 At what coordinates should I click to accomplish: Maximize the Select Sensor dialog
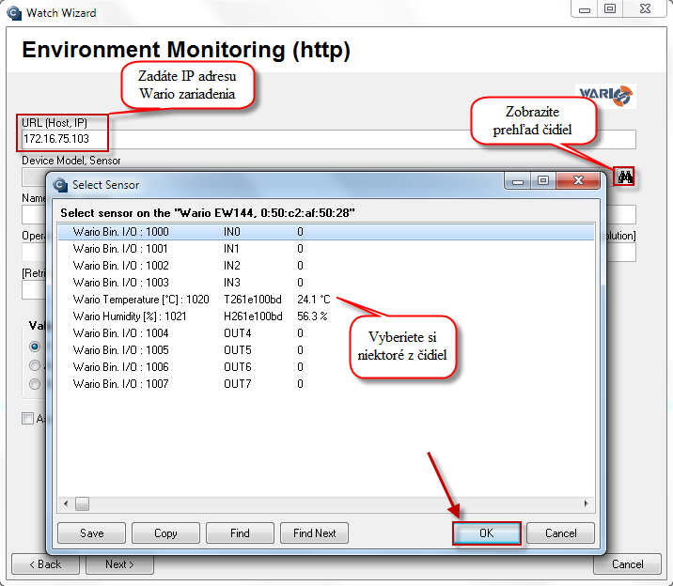(x=543, y=181)
